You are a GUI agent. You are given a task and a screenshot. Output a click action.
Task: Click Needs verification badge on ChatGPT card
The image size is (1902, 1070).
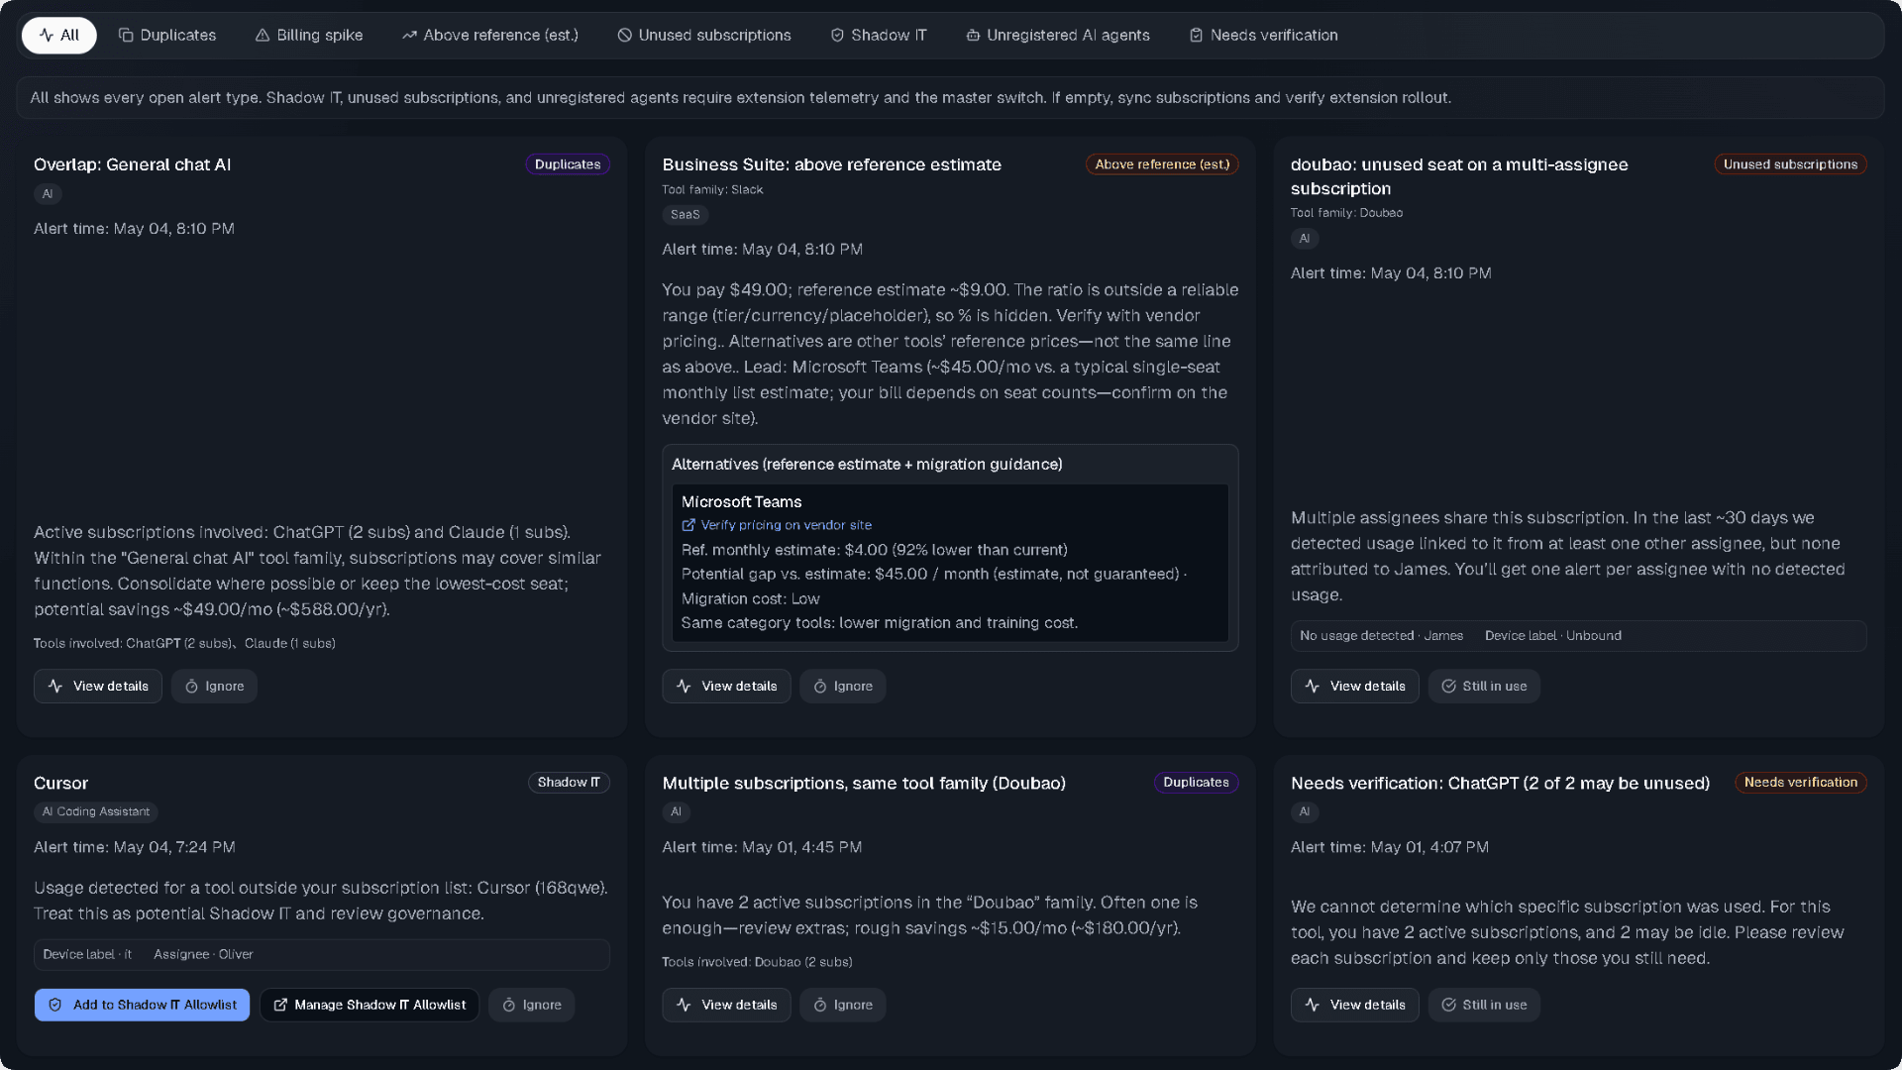1801,783
